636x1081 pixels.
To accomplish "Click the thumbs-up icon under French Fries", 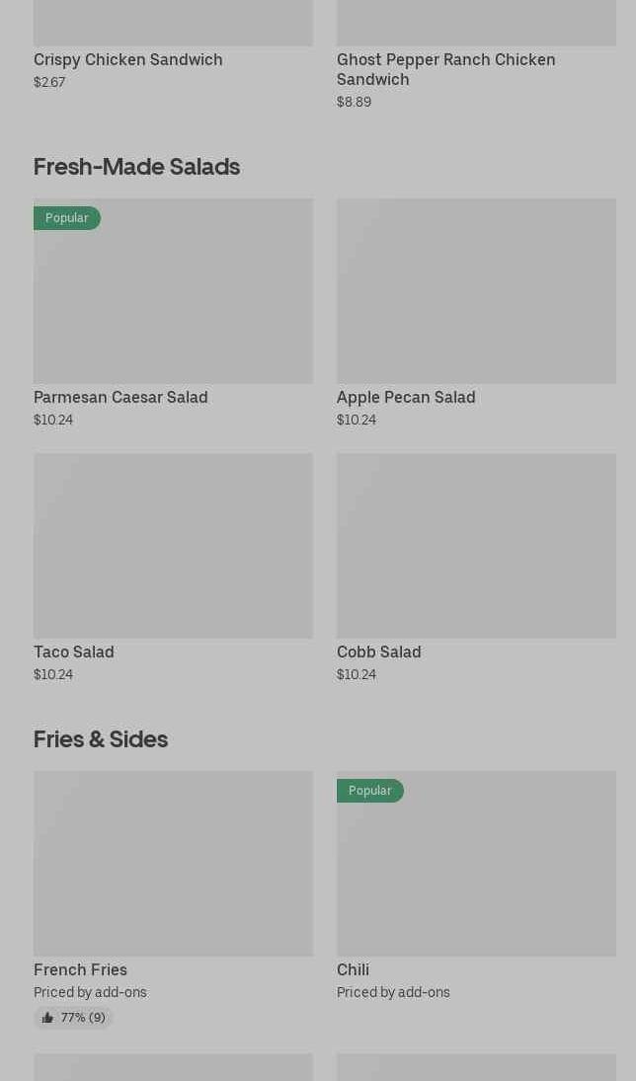I will tap(47, 1018).
